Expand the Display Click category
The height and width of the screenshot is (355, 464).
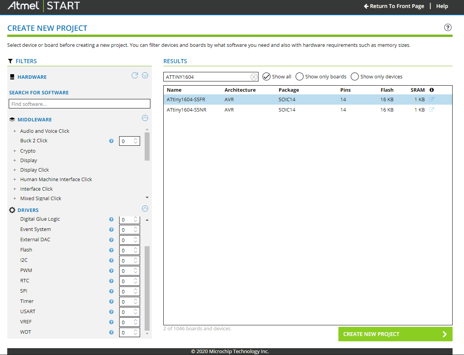coord(15,170)
